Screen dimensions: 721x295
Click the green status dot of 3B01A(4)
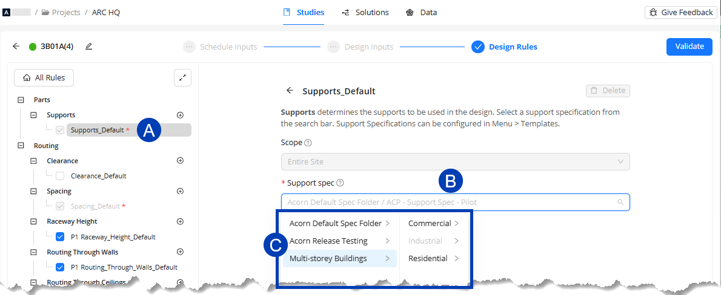click(33, 47)
